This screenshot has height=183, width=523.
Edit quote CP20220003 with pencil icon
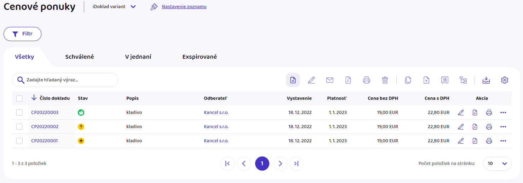pos(461,113)
